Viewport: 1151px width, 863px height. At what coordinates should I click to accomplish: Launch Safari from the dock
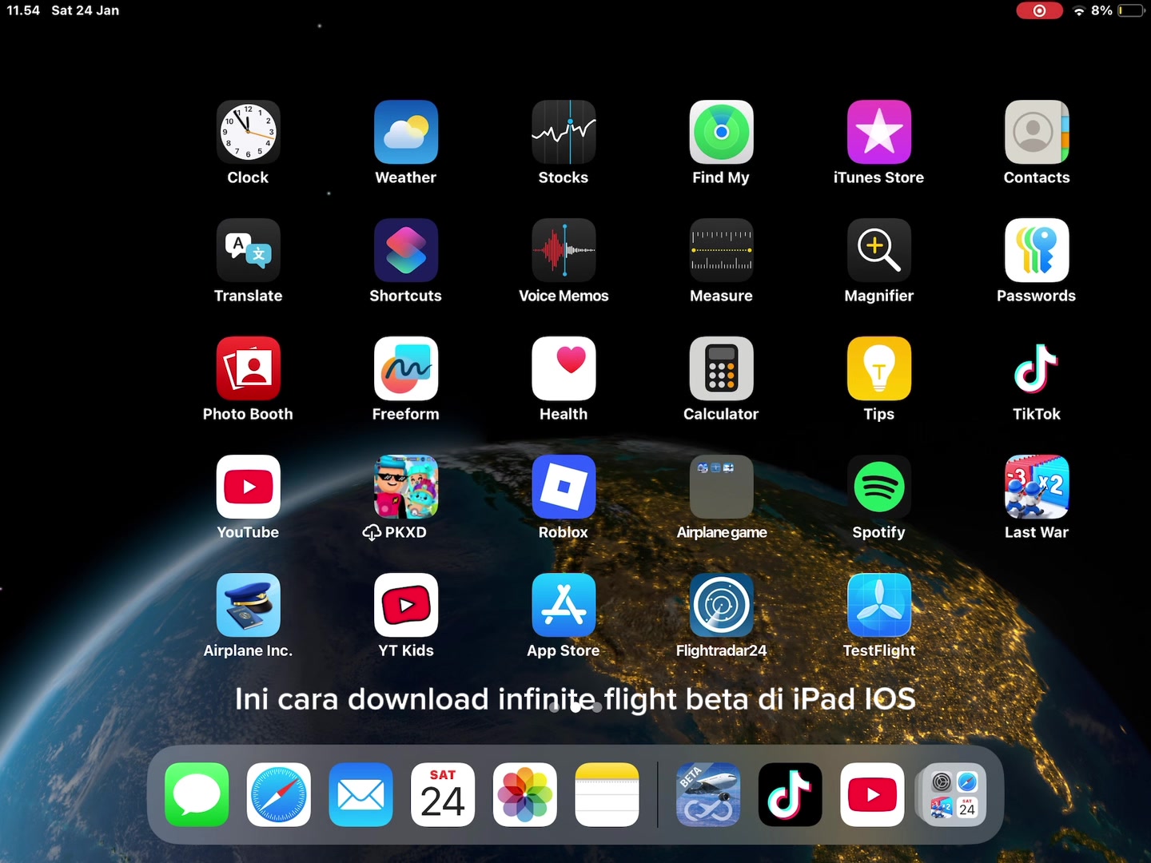point(279,794)
